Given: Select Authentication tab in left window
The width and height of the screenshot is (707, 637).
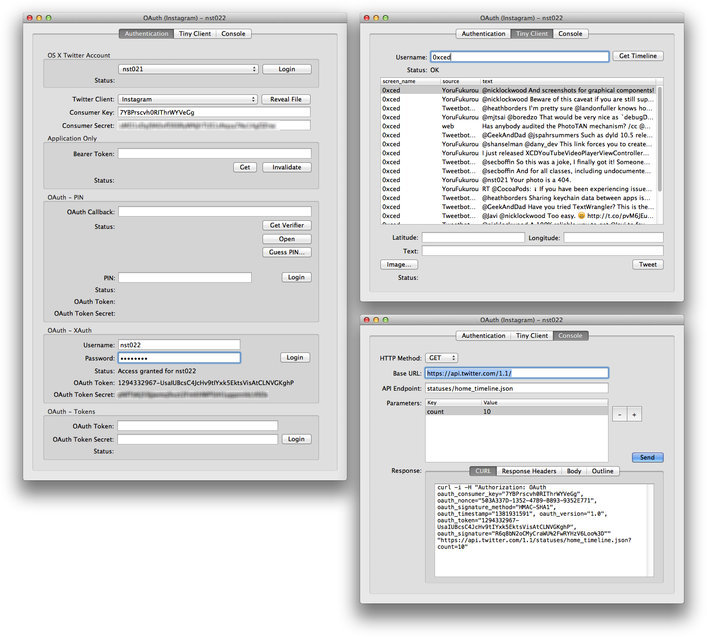Looking at the screenshot, I should (146, 34).
